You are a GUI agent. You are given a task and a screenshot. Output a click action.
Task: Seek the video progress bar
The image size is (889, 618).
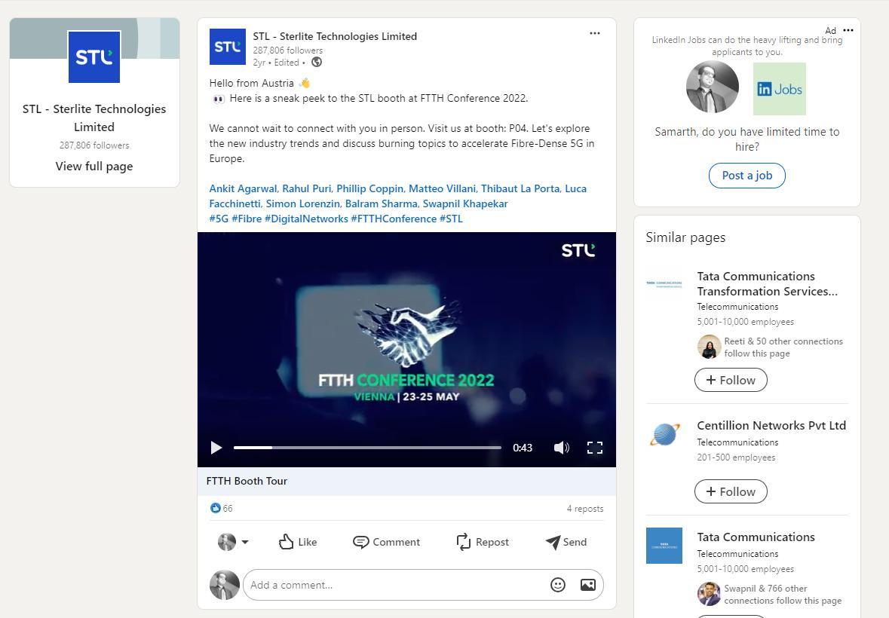367,448
